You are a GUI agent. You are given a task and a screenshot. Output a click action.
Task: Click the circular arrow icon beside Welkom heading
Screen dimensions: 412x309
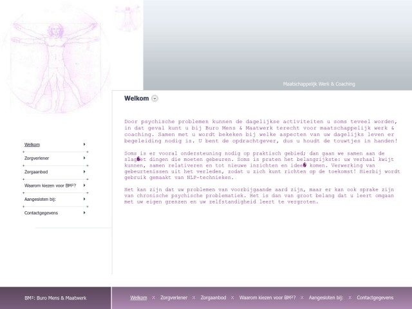[154, 98]
